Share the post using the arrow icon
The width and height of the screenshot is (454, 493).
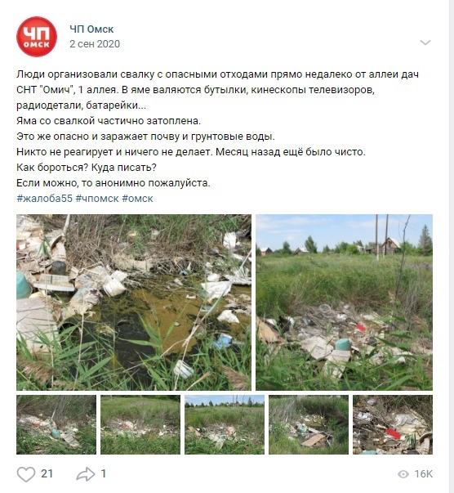[86, 474]
